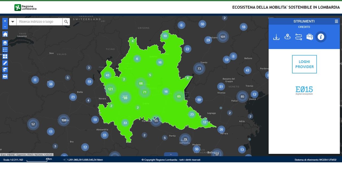Viewport: 342px width, 173px height.
Task: Open the legend list icon
Action: tap(5, 50)
